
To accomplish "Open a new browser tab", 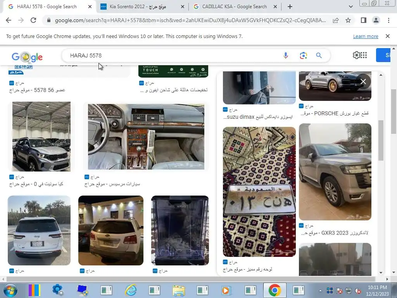I will [290, 7].
